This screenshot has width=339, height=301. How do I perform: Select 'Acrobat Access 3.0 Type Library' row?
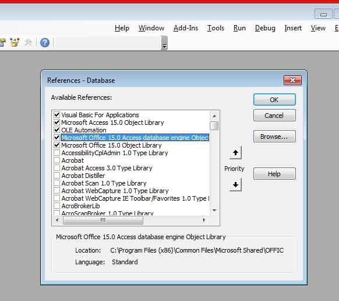tap(135, 167)
